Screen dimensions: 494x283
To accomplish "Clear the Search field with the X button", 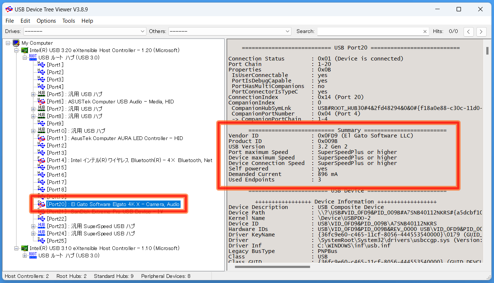I will click(x=425, y=32).
